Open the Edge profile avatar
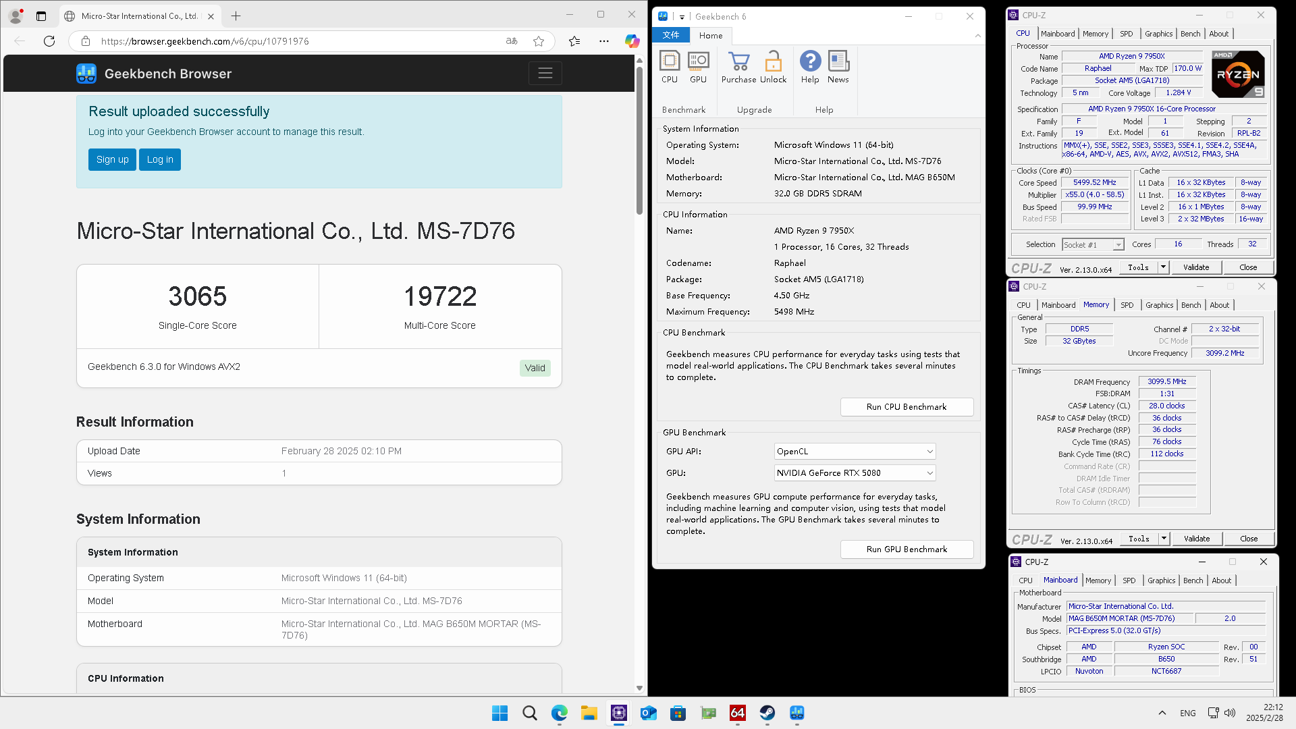 16,16
